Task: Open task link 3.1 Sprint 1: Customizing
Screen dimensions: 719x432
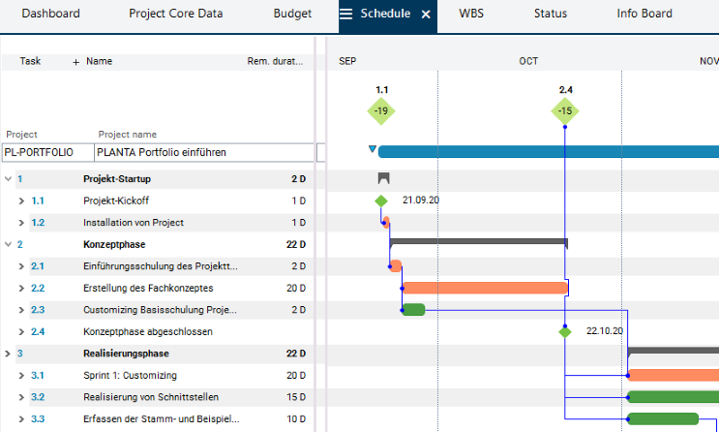Action: click(38, 375)
